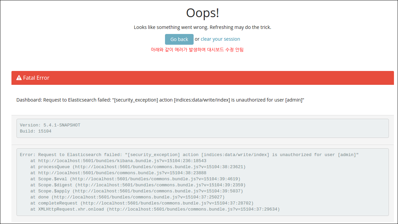Select the Scope.$eval stack trace line

pyautogui.click(x=135, y=179)
